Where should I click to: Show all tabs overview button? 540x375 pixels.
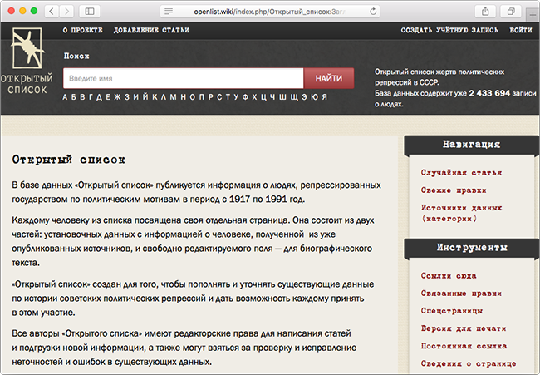510,11
